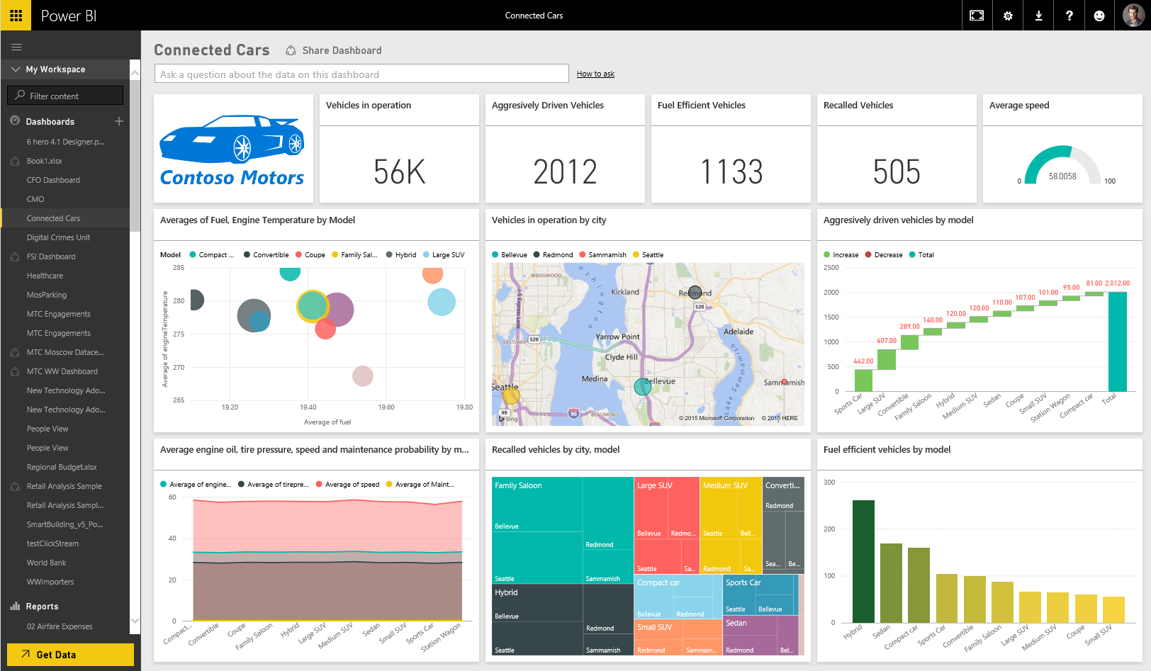Screen dimensions: 1151x671
Task: Enter full screen mode
Action: click(x=977, y=15)
